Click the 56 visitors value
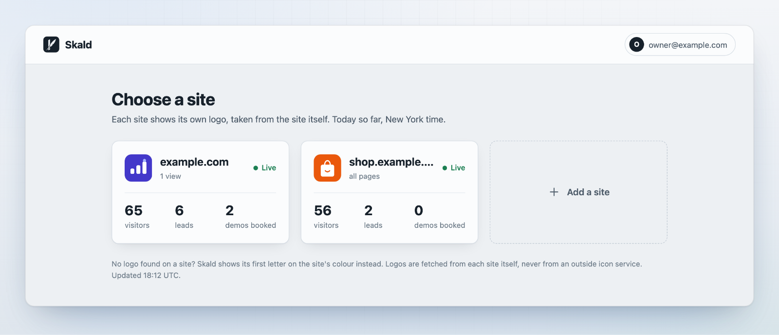779x335 pixels. point(323,211)
